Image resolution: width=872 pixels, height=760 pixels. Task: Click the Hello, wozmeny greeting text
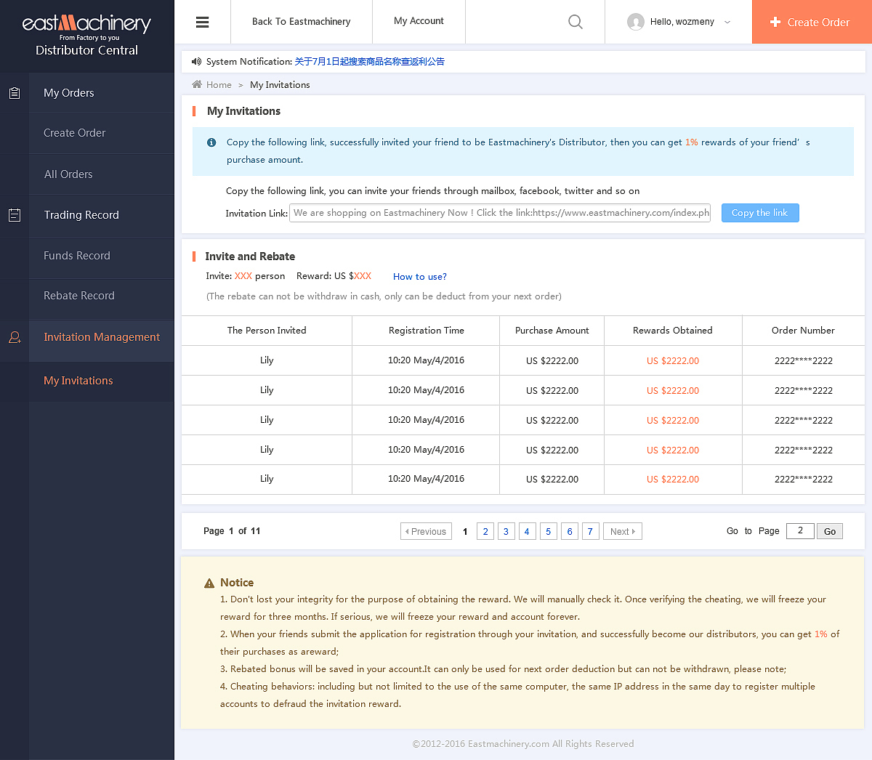pyautogui.click(x=682, y=22)
